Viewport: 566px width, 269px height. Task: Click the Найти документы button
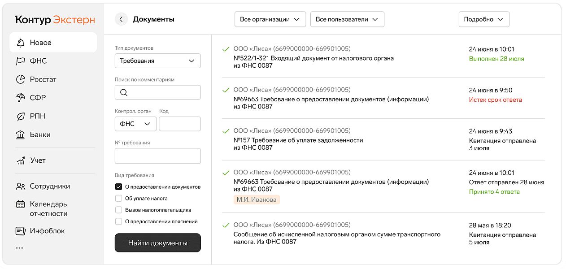[x=158, y=243]
